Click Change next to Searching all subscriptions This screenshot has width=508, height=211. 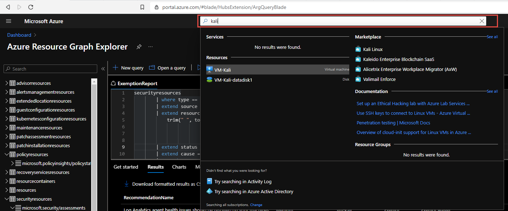pyautogui.click(x=256, y=205)
